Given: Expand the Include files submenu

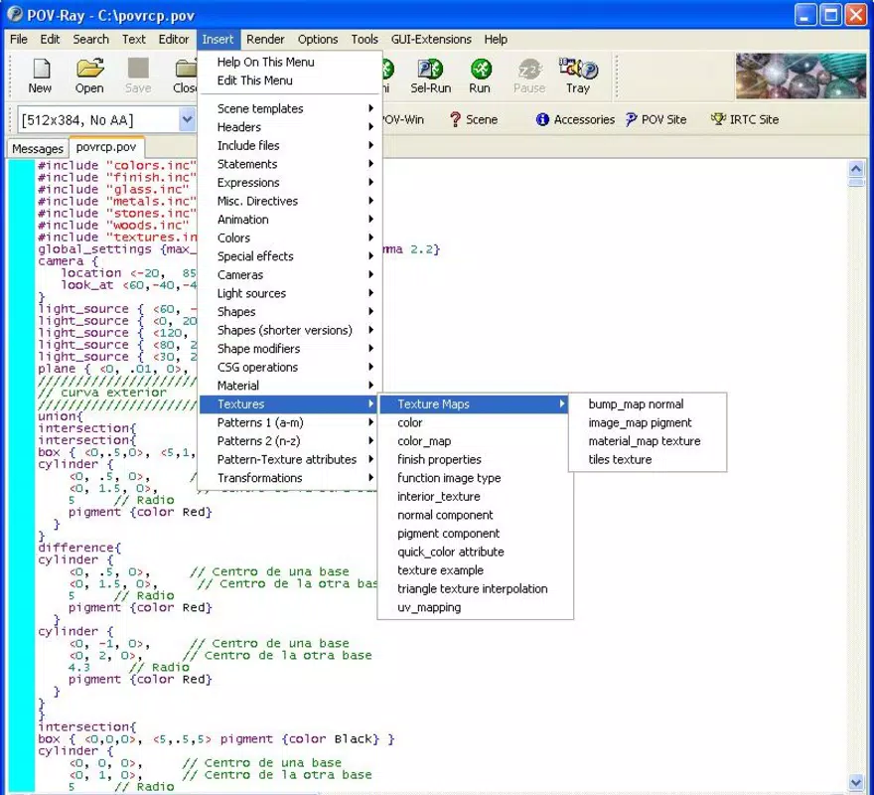Looking at the screenshot, I should [289, 146].
